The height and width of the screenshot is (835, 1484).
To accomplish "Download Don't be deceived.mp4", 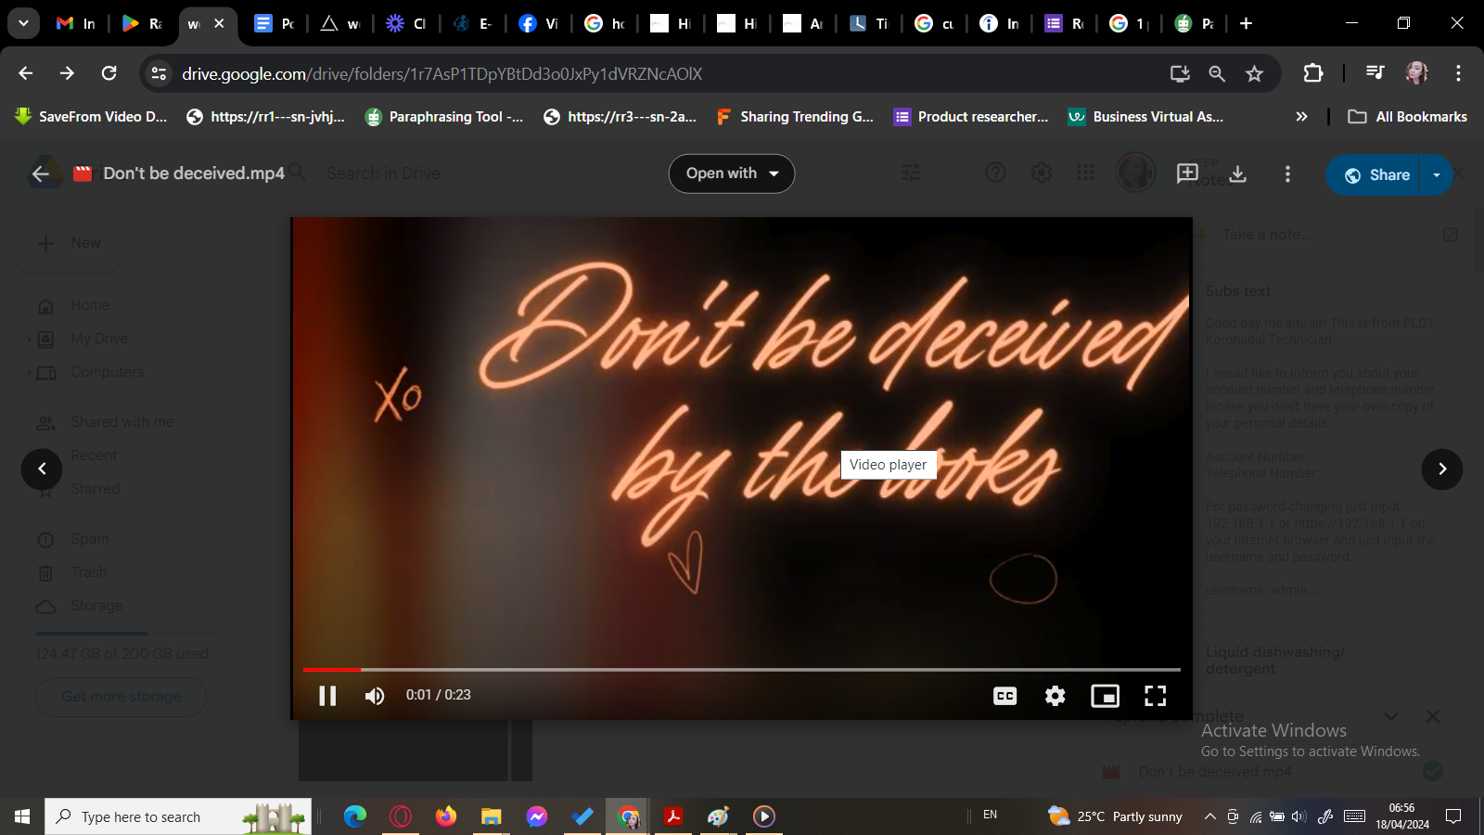I will 1238,173.
